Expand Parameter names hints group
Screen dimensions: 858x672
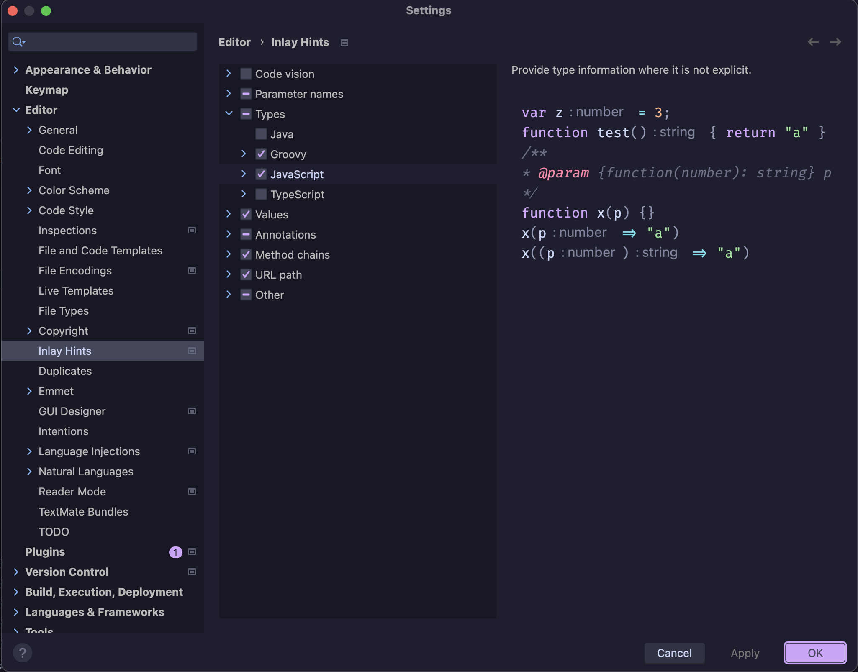(229, 94)
